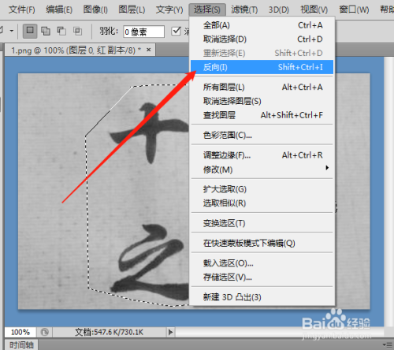Choose 全部(A) select all
This screenshot has width=394, height=350.
[x=262, y=25]
